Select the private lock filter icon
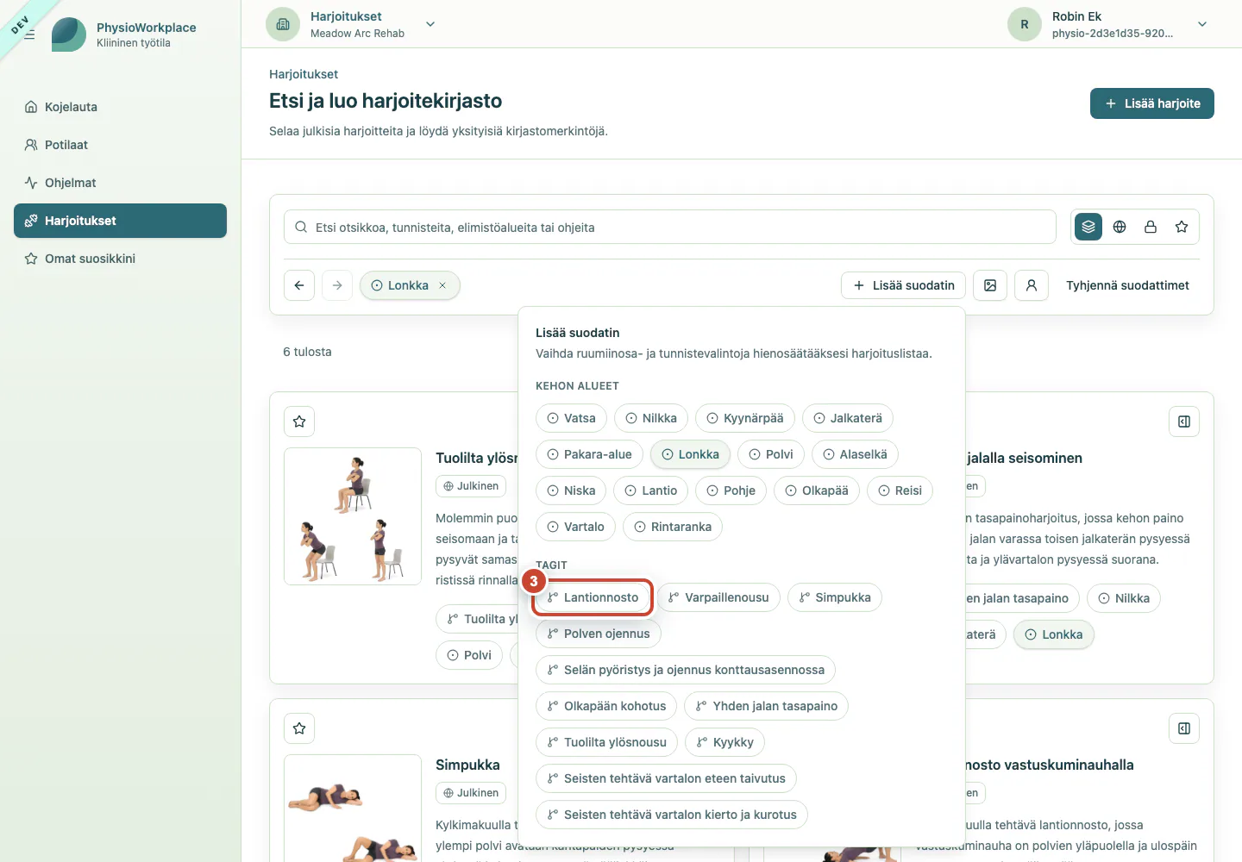The image size is (1242, 862). click(x=1151, y=227)
